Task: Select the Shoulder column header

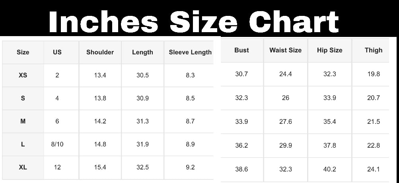Action: [x=100, y=52]
